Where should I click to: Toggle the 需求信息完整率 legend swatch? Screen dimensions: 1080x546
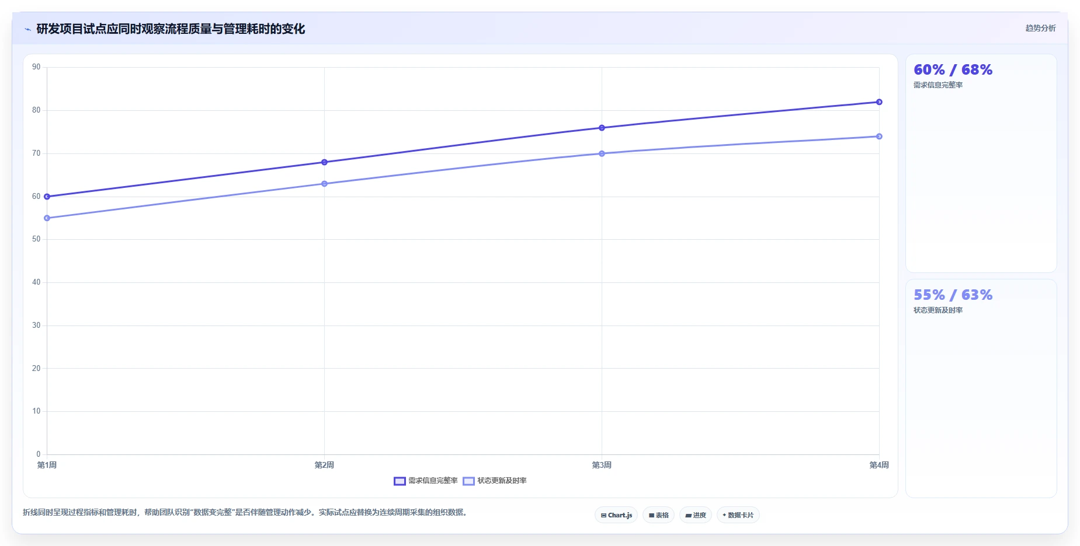[400, 481]
